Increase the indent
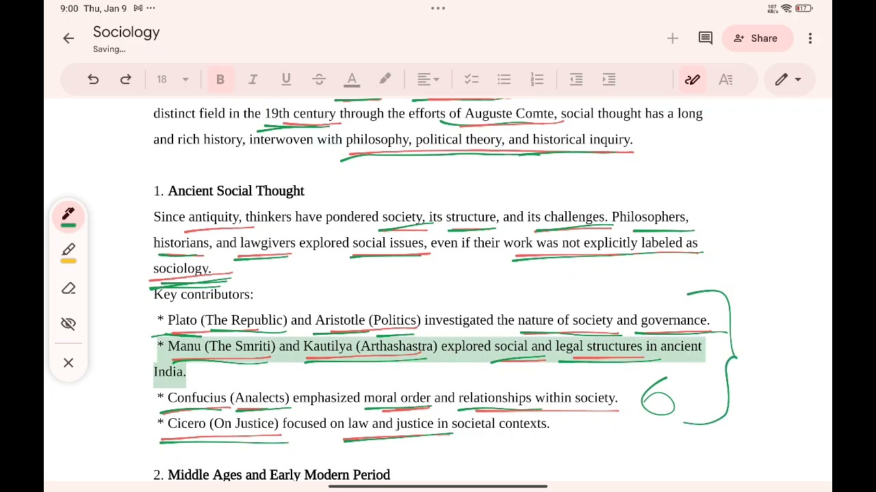 click(609, 79)
